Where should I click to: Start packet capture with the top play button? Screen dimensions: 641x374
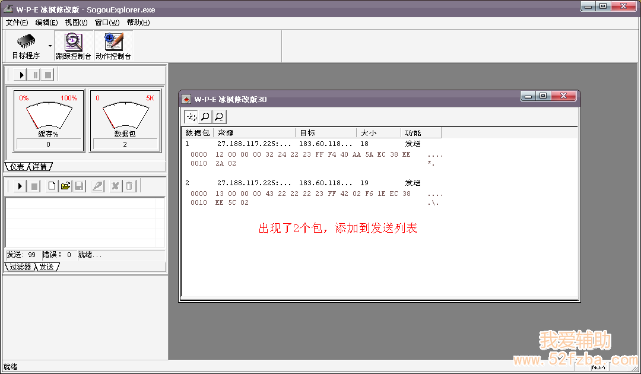pyautogui.click(x=21, y=75)
